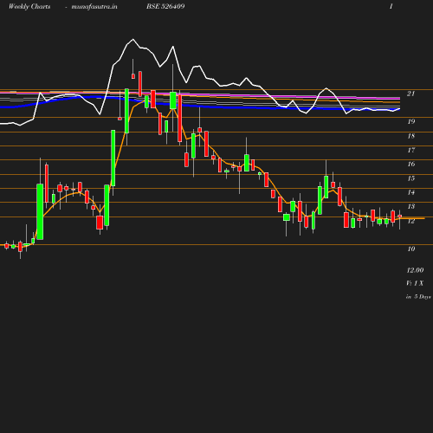The height and width of the screenshot is (433, 433).
Task: Click the price axis label 19
Action: pos(411,121)
